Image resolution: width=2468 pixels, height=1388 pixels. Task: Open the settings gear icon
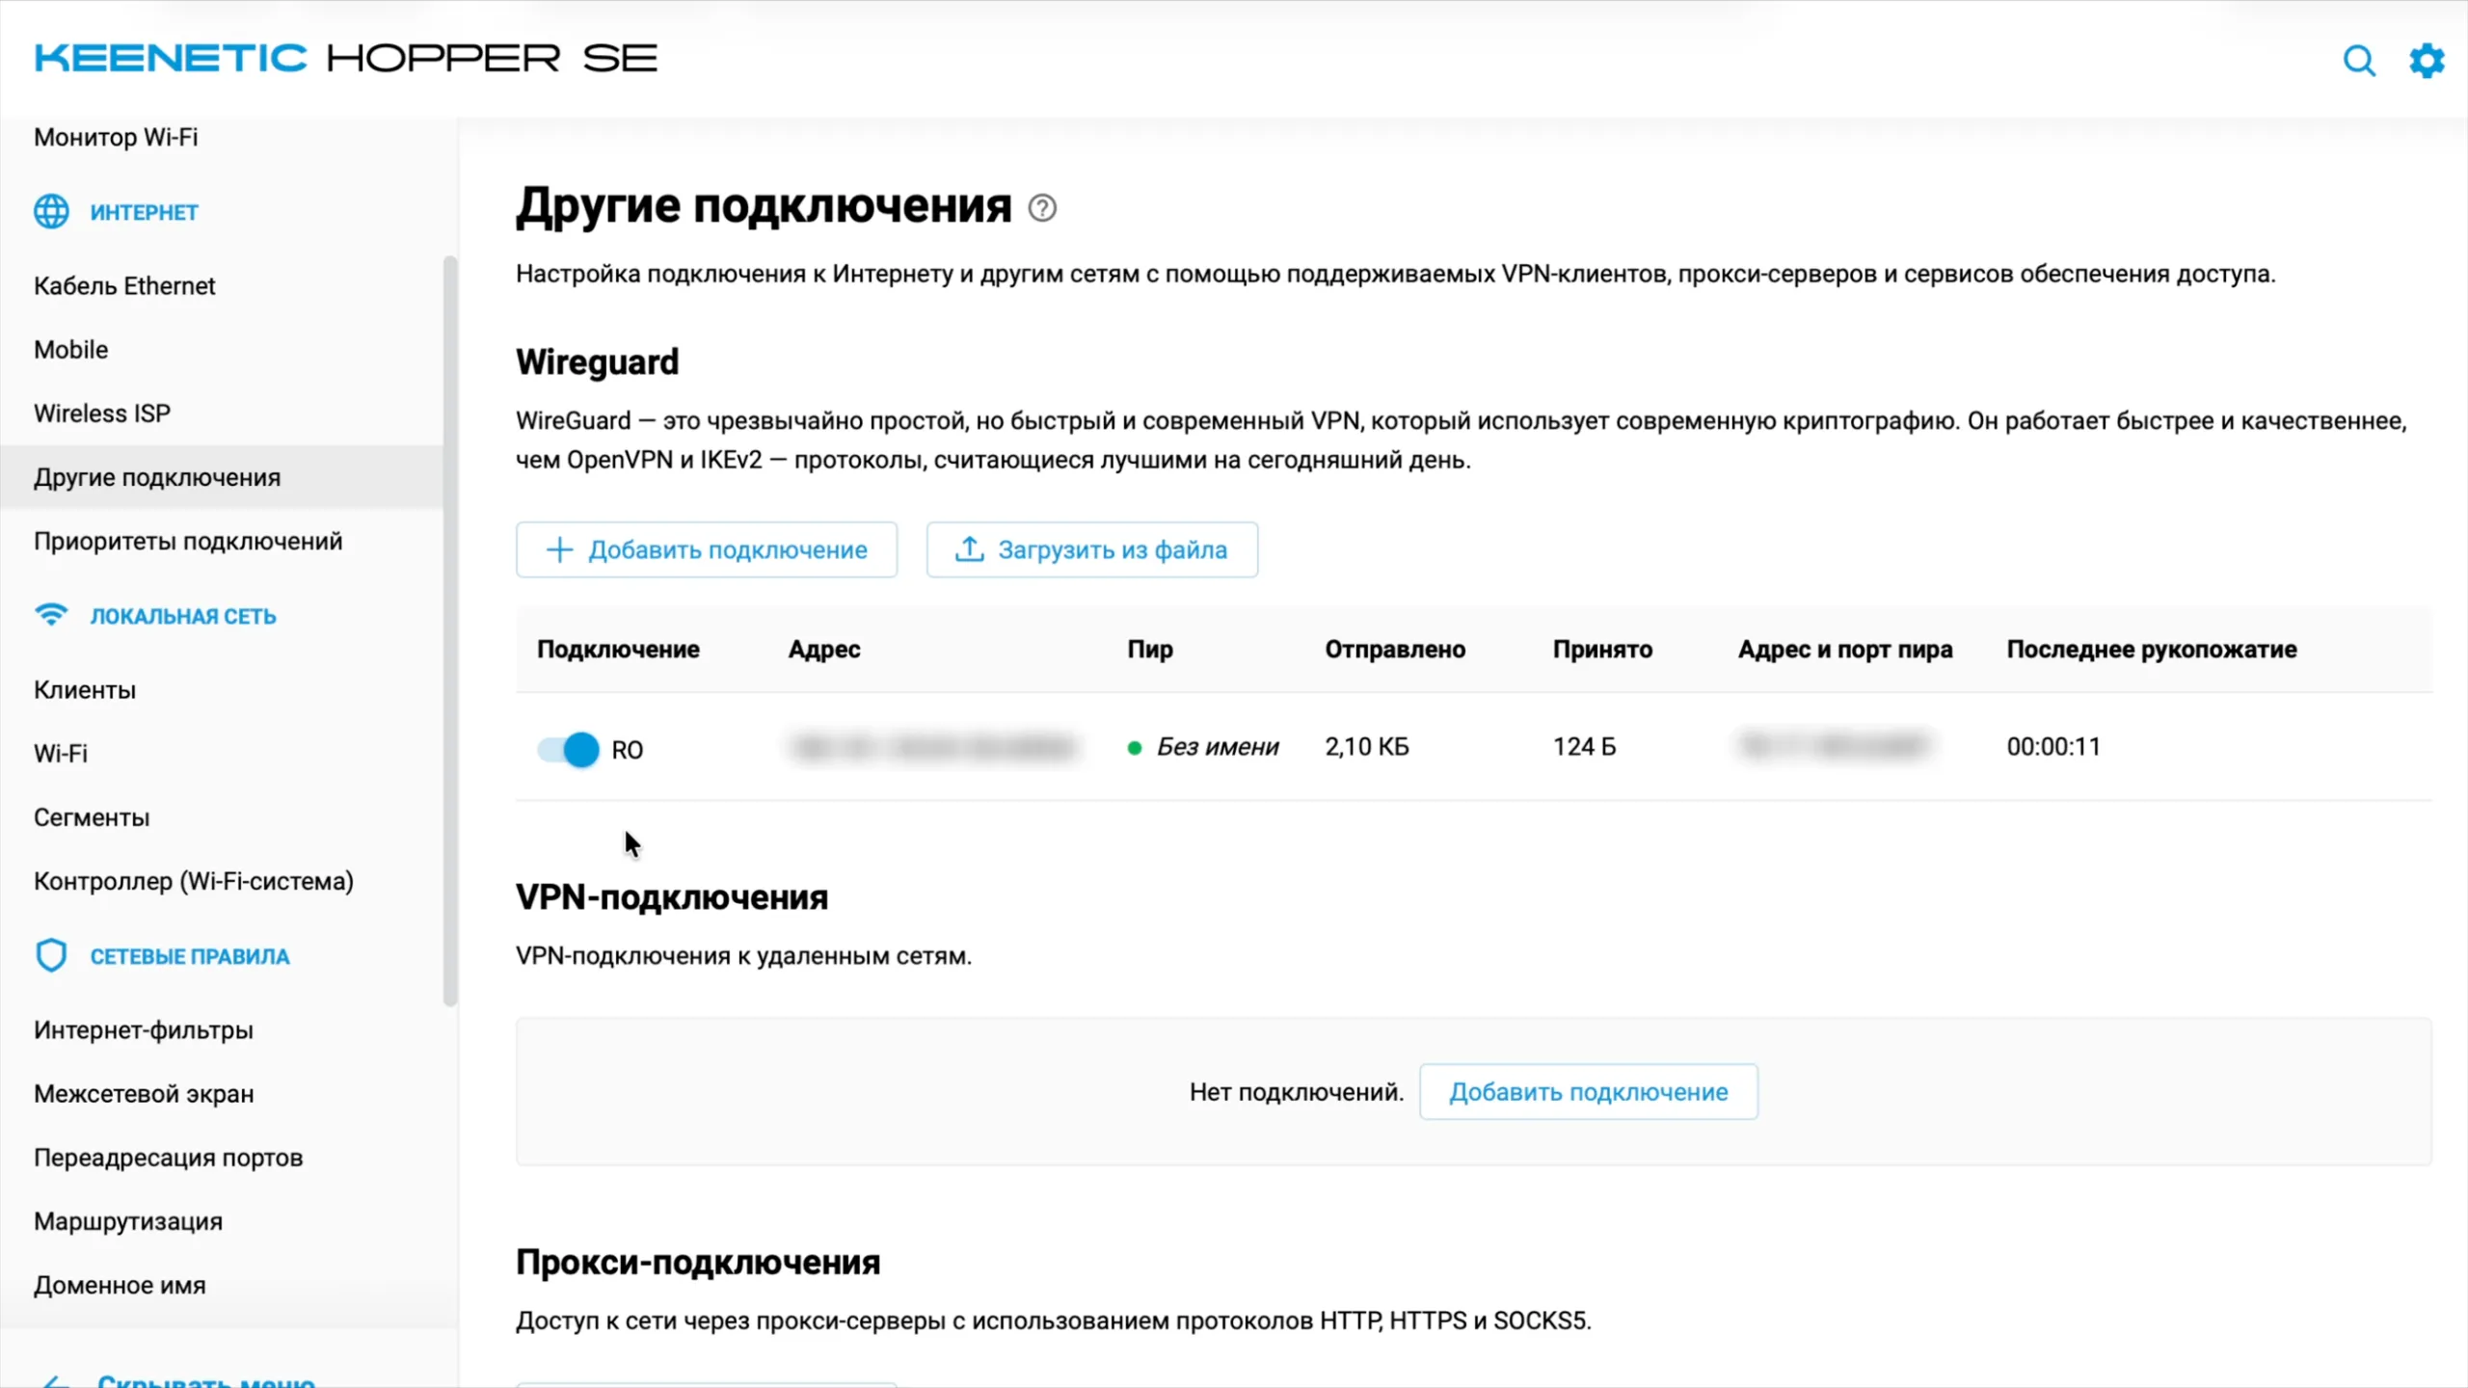coord(2427,61)
